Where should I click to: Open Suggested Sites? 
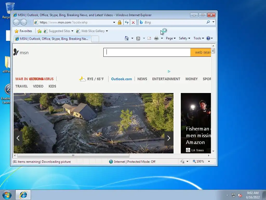pyautogui.click(x=58, y=31)
